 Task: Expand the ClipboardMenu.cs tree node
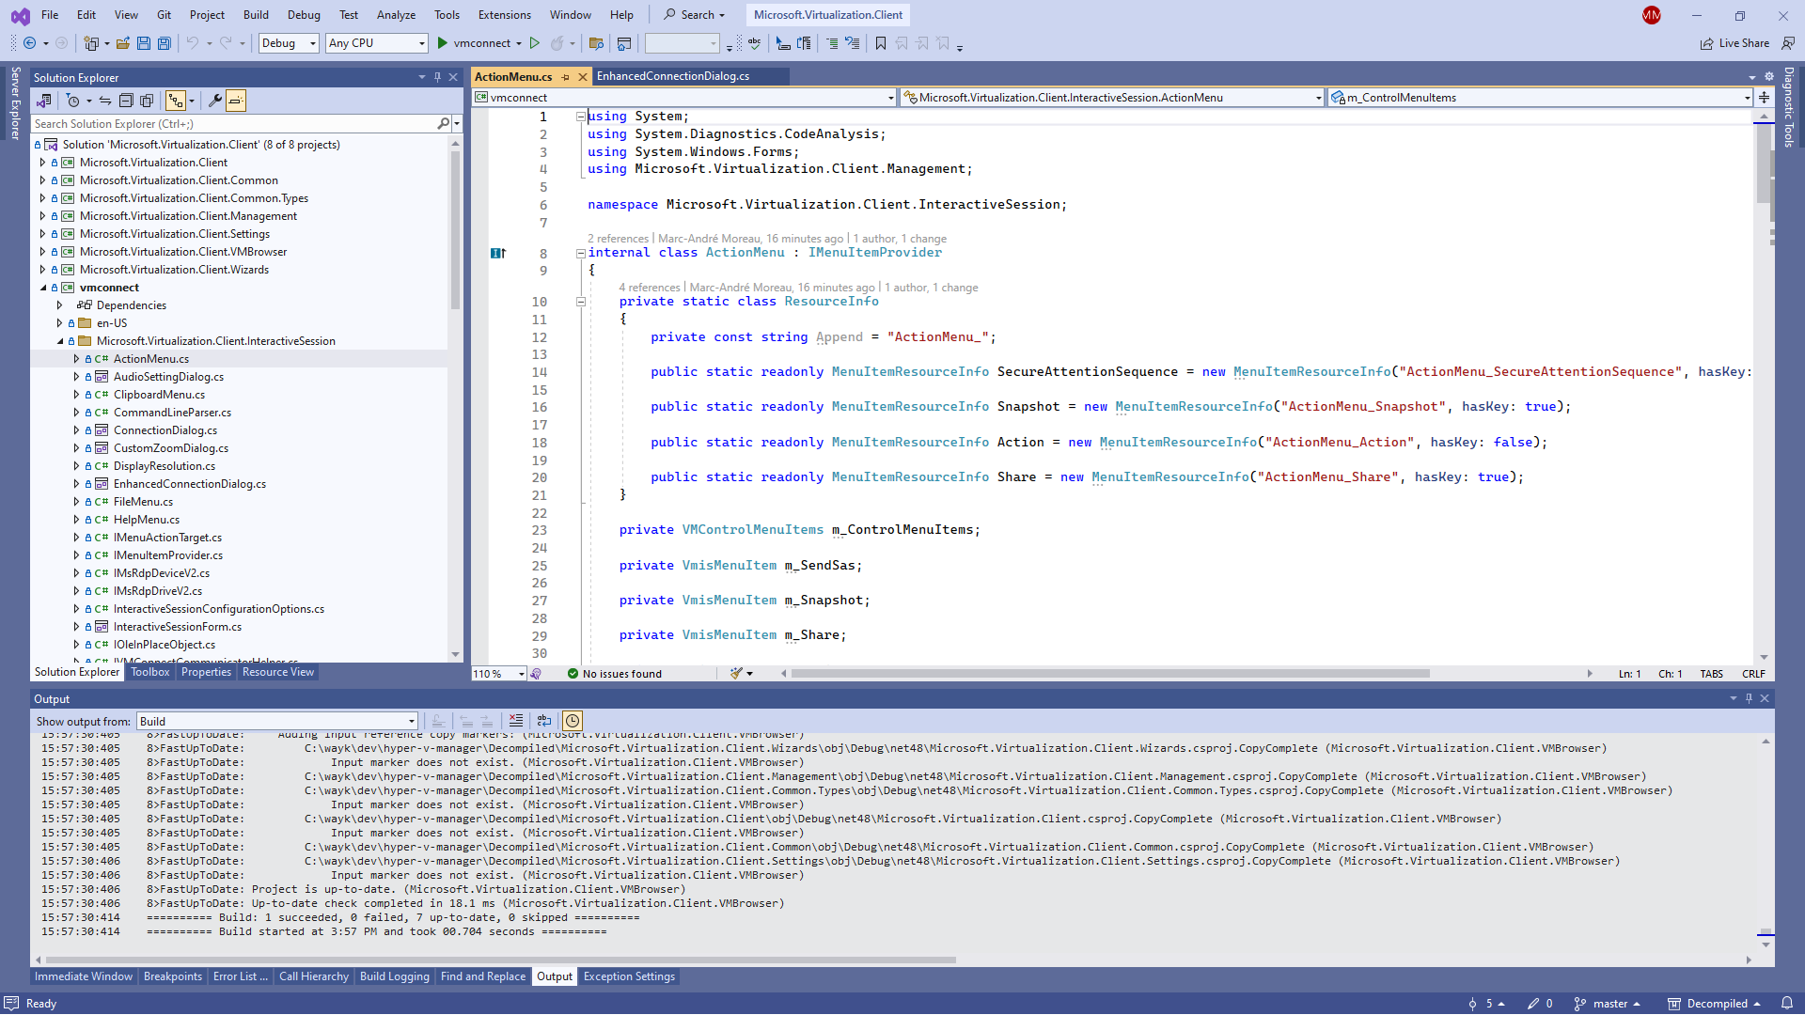pyautogui.click(x=76, y=395)
